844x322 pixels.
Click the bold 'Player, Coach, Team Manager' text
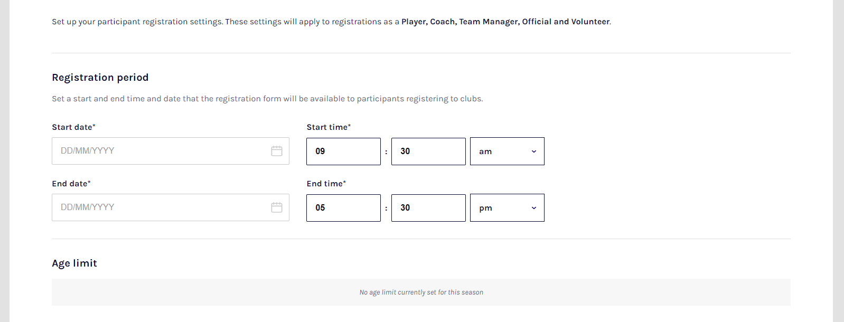[461, 22]
